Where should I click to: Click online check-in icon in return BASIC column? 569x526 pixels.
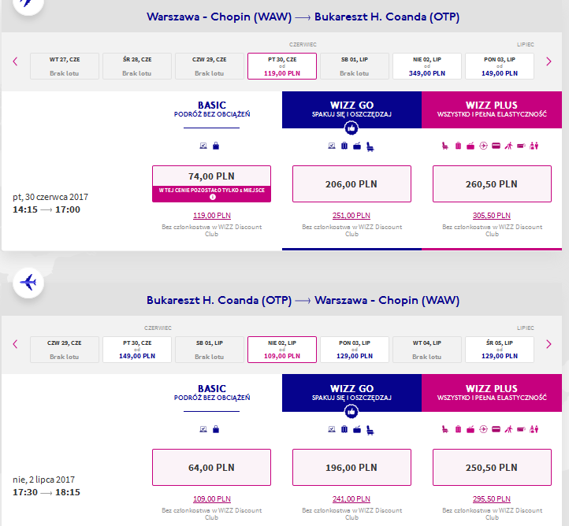coord(203,429)
